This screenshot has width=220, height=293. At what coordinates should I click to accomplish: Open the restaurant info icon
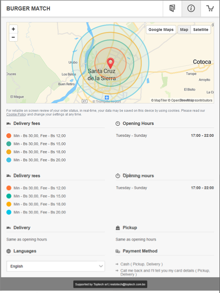click(x=191, y=8)
